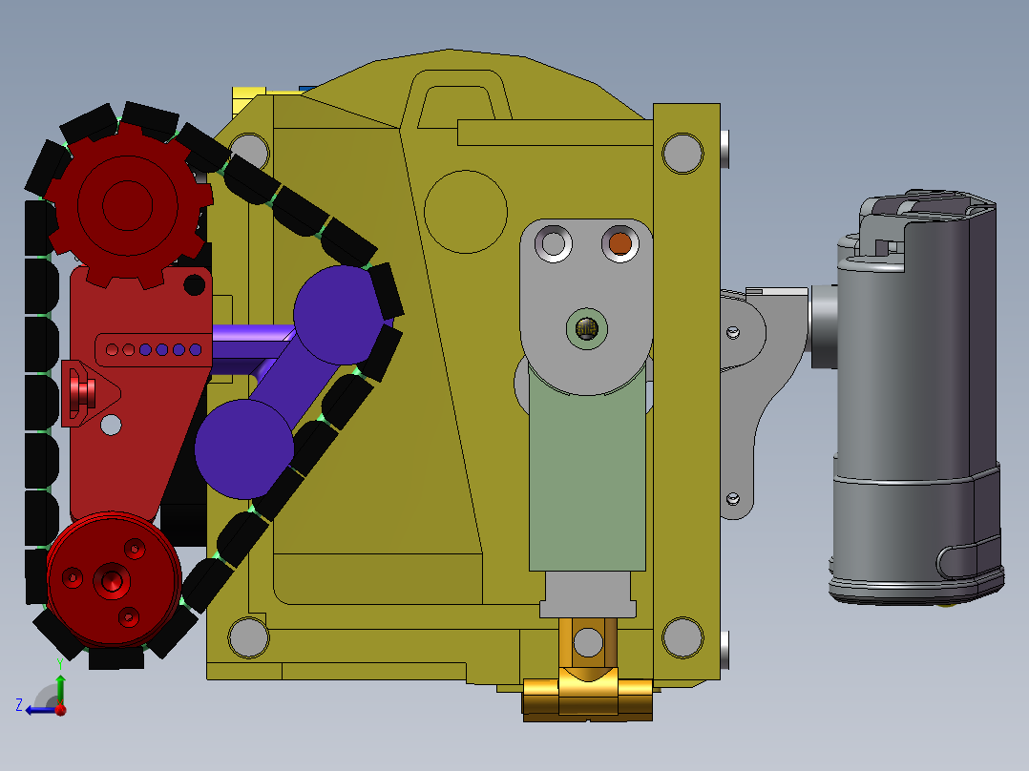Select the small bright yellow block at top

(x=248, y=100)
